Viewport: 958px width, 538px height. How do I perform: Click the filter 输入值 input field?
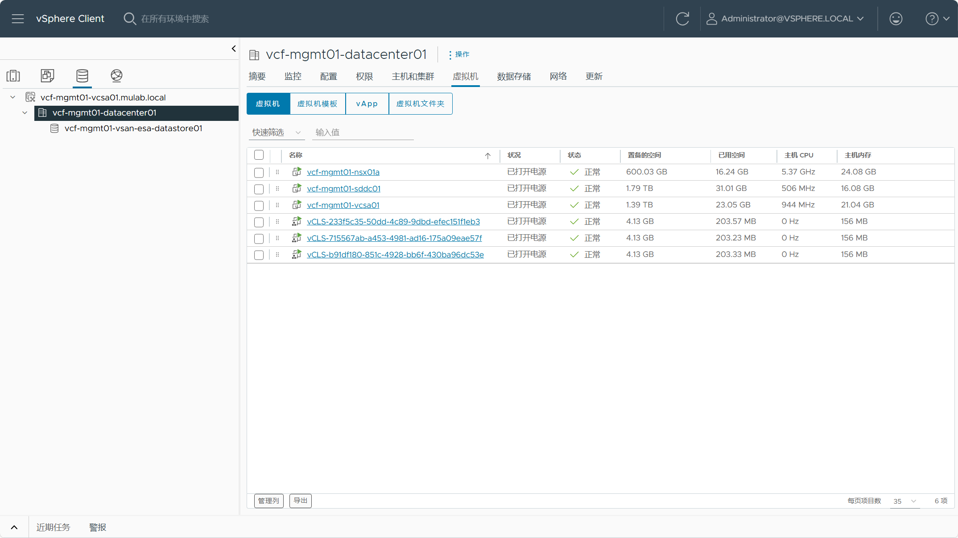[x=363, y=132]
